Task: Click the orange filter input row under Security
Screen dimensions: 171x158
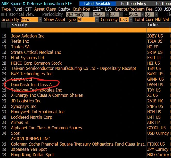Action: 79,30
